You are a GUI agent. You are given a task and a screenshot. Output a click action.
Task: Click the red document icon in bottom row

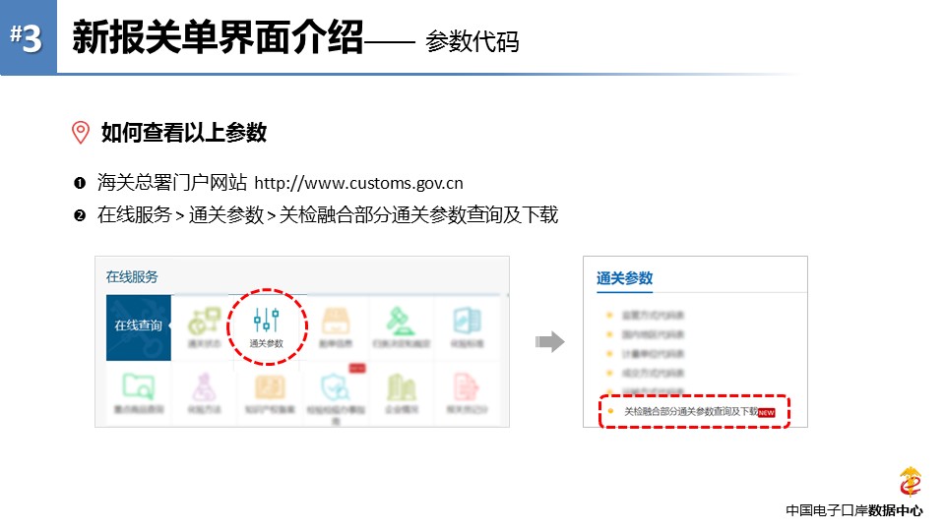pos(467,384)
